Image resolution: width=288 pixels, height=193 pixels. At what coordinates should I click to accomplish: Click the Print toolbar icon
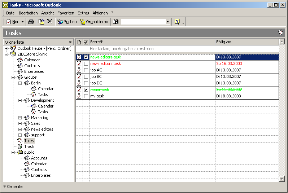31,22
